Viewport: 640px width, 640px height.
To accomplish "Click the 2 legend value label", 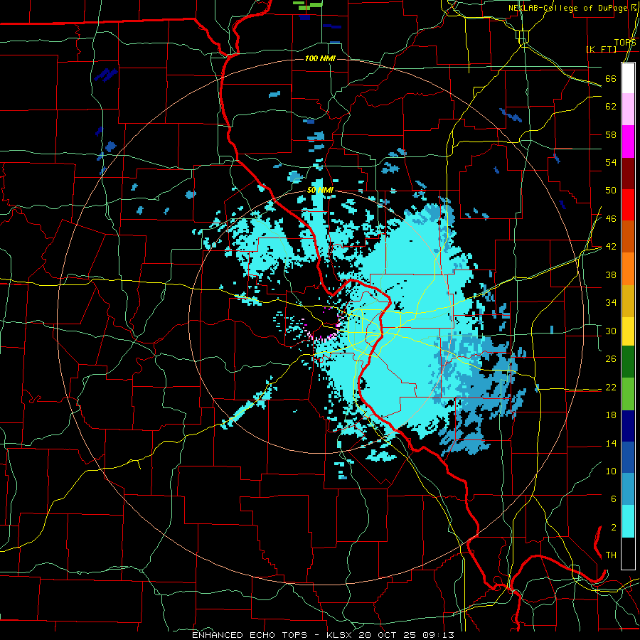I will pyautogui.click(x=613, y=527).
